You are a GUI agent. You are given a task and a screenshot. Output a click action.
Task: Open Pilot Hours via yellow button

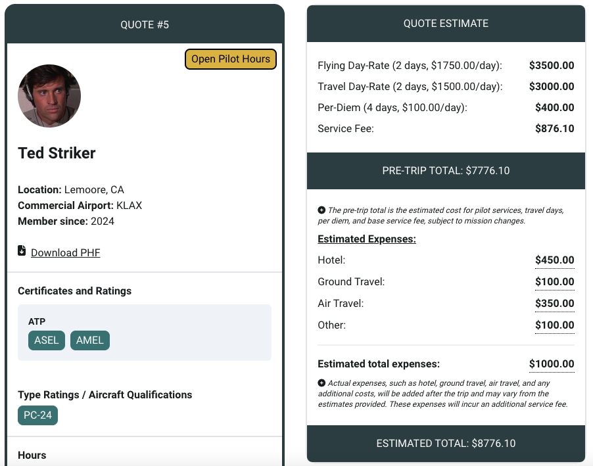coord(231,59)
